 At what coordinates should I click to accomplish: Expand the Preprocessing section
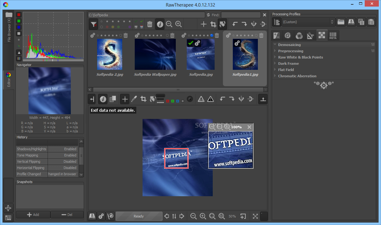[x=324, y=51]
